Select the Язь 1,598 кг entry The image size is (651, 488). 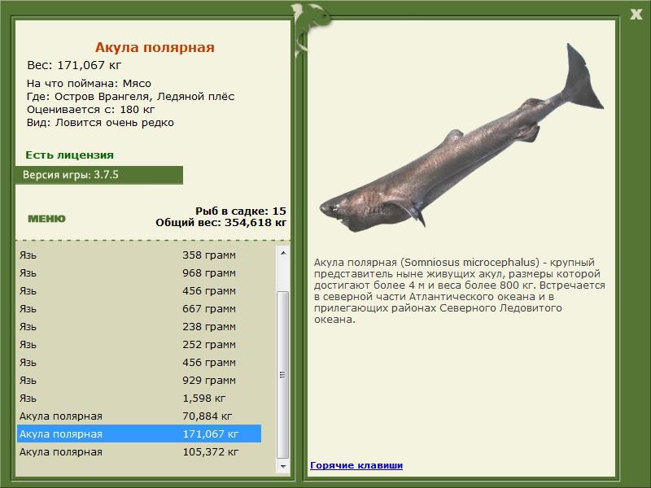[x=139, y=398]
